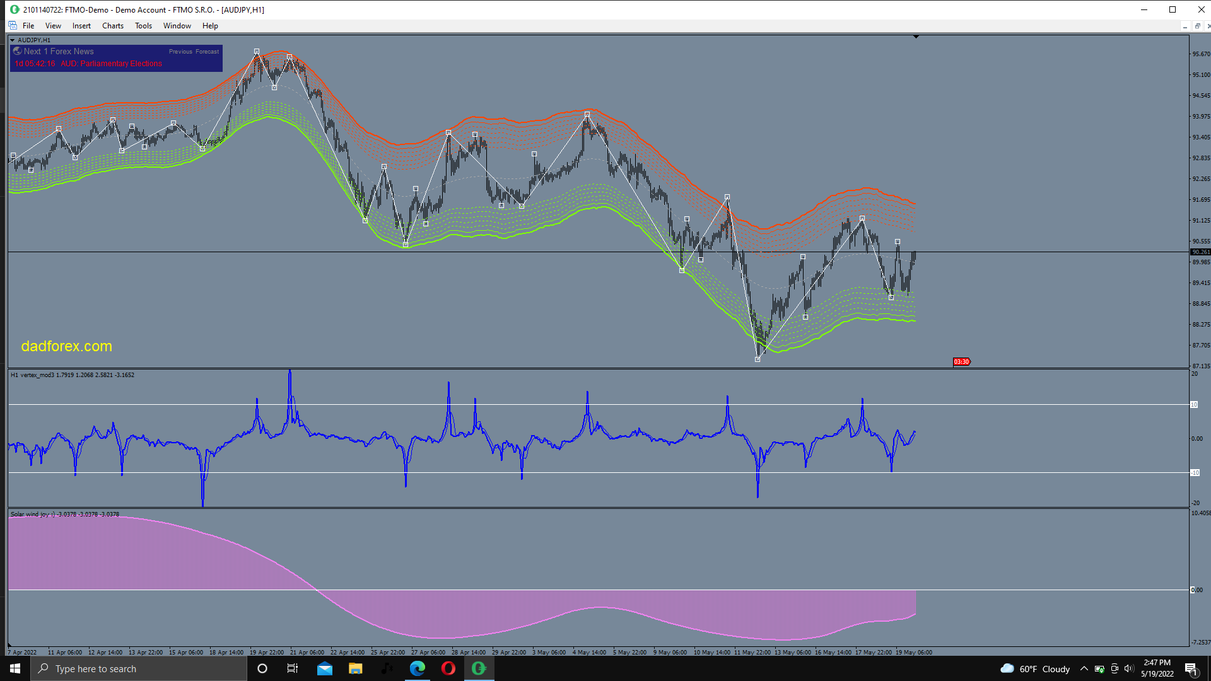
Task: Open Microsoft Edge from the taskbar
Action: click(417, 668)
